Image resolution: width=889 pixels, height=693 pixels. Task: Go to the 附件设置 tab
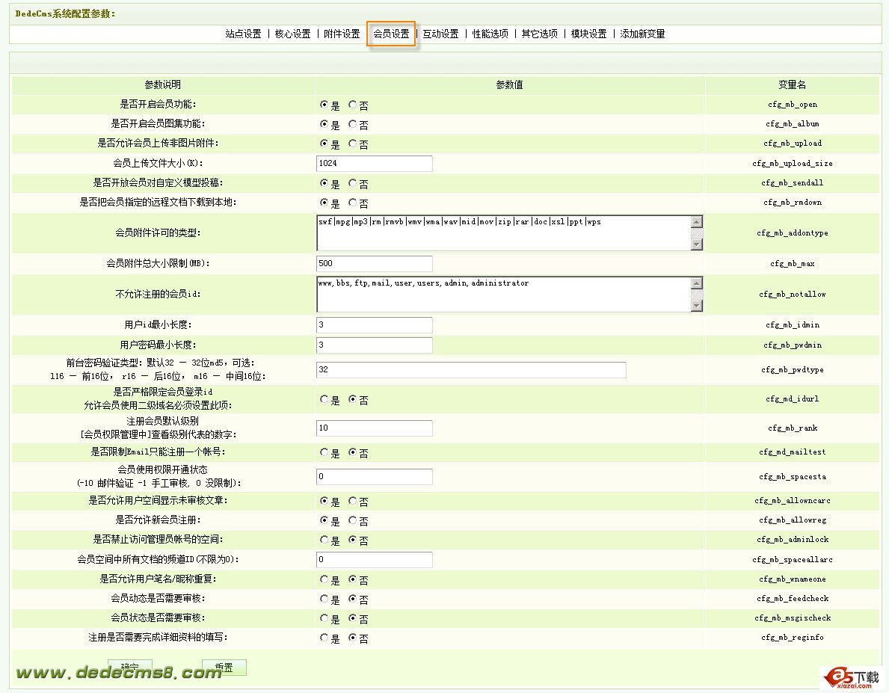tap(342, 34)
